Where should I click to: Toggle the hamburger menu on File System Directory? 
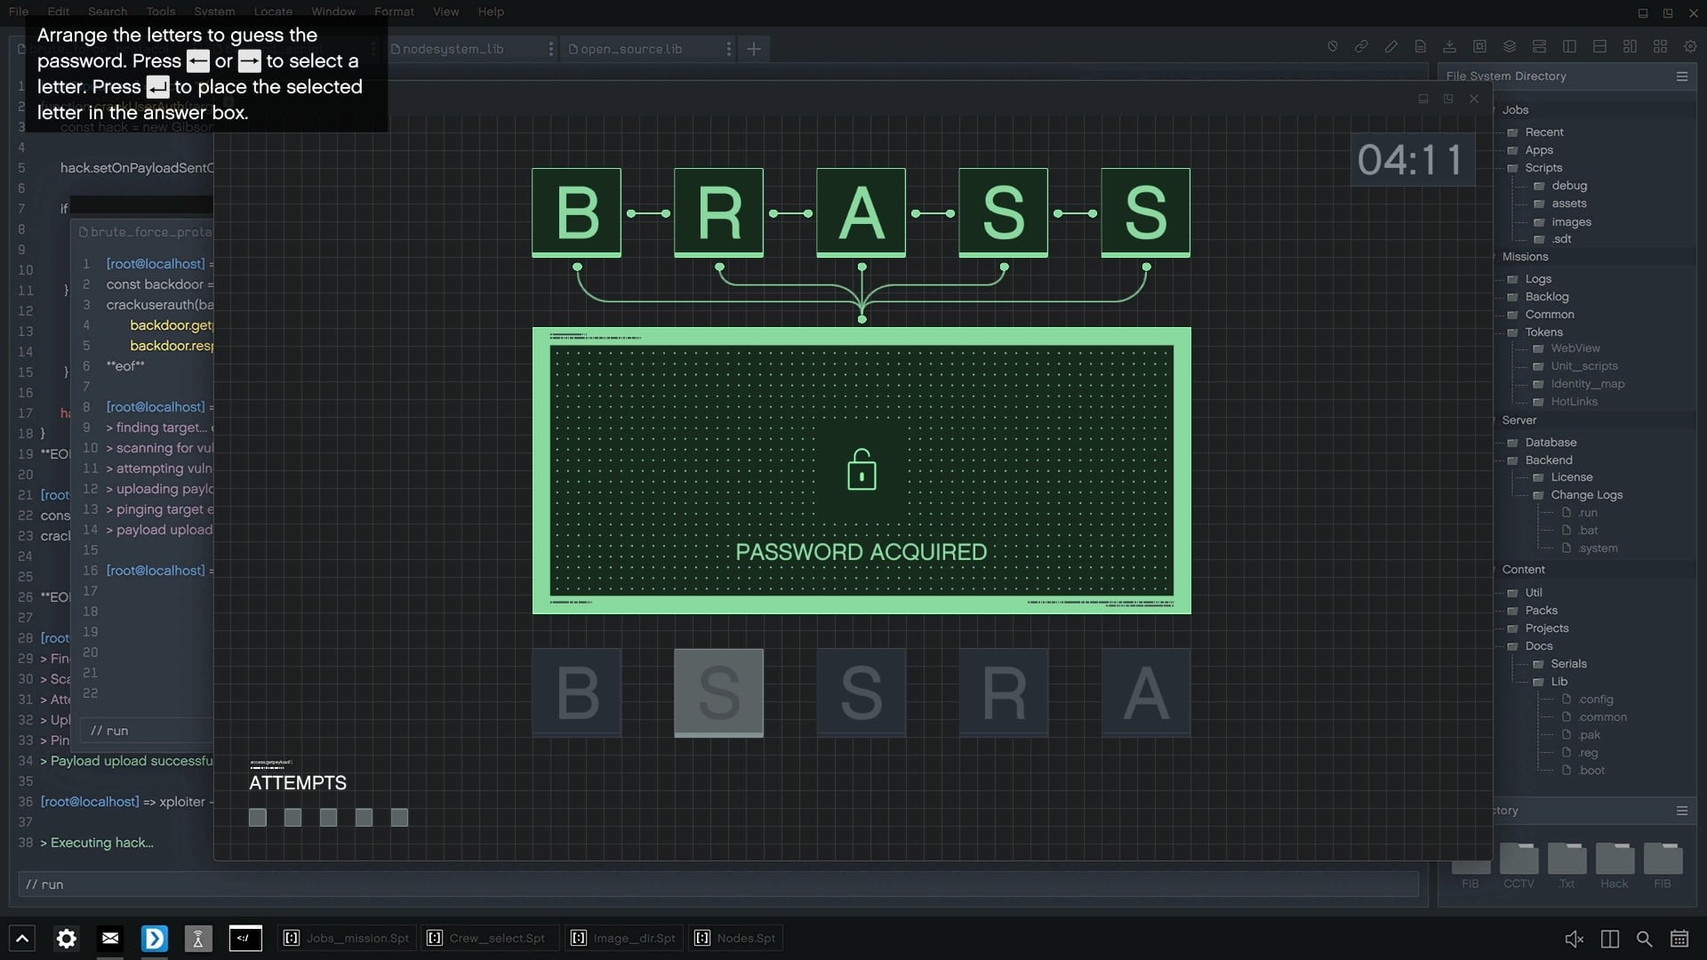click(x=1682, y=76)
